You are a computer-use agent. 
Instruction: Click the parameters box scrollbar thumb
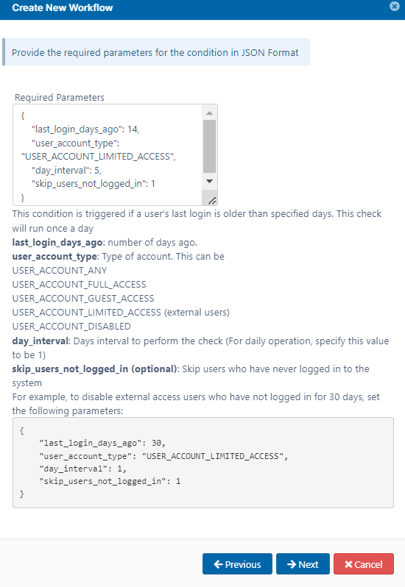209,146
